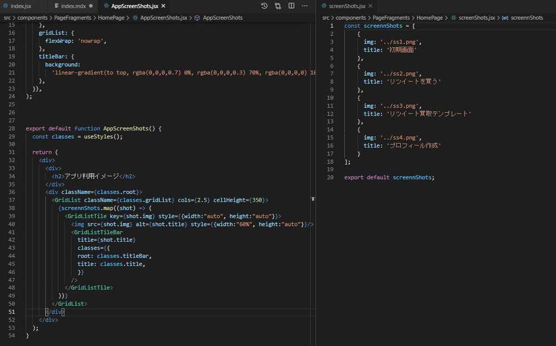The height and width of the screenshot is (346, 556).
Task: Open the HomePage breadcrumb in right editor
Action: tap(429, 18)
